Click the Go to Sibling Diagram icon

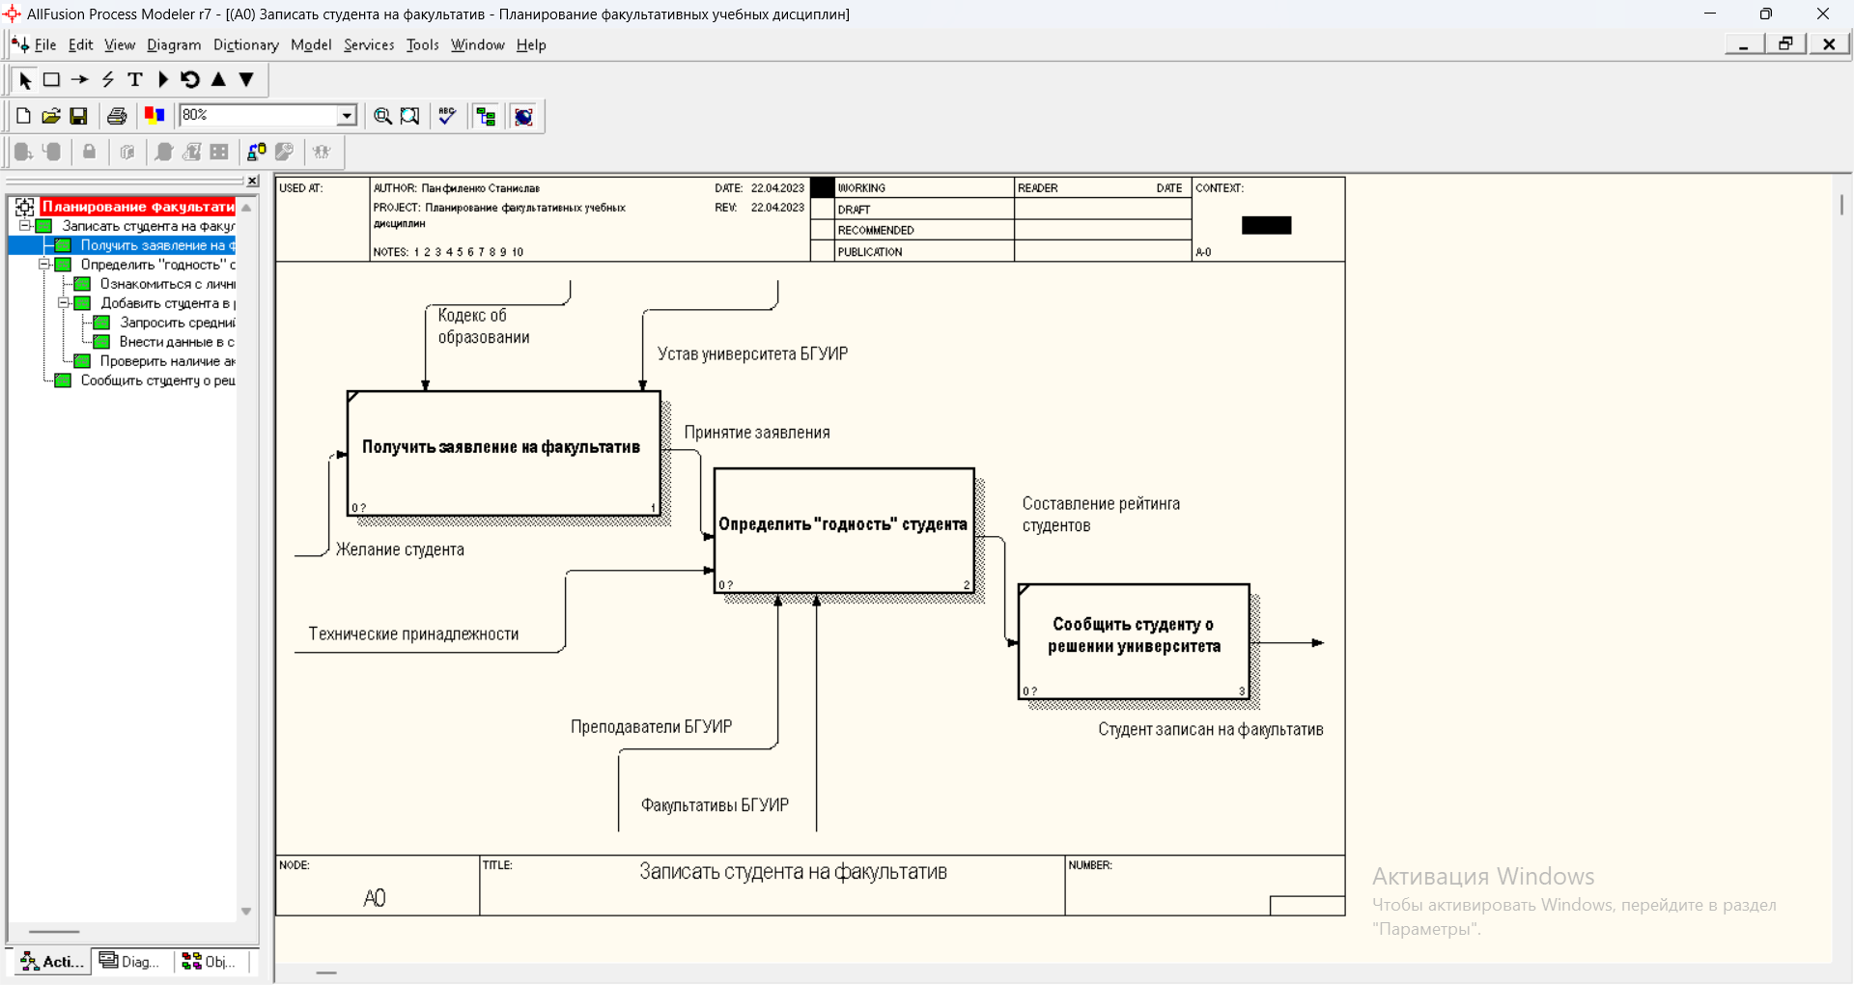point(190,80)
